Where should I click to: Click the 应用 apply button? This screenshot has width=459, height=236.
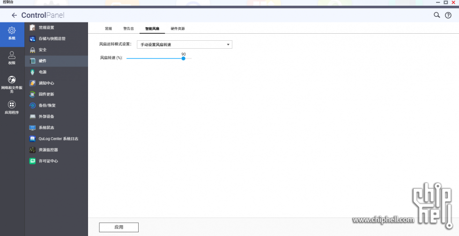click(x=119, y=227)
